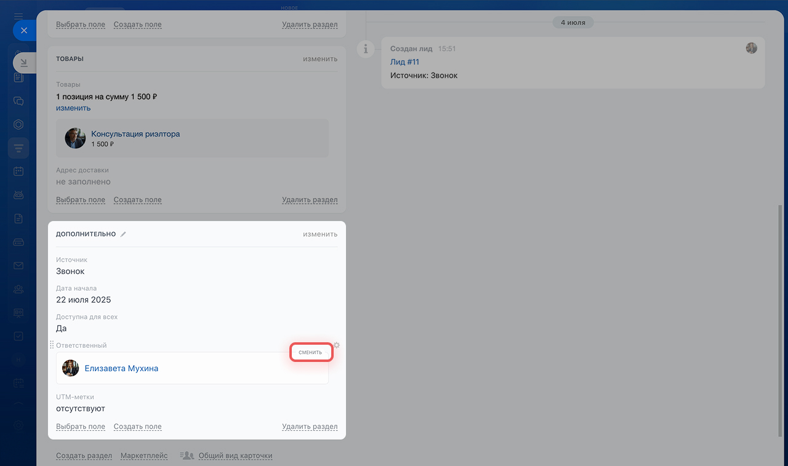The width and height of the screenshot is (788, 466).
Task: Click Удалить раздел in the Товары section
Action: click(310, 199)
